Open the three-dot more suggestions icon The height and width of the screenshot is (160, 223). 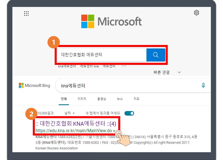pyautogui.click(x=124, y=66)
